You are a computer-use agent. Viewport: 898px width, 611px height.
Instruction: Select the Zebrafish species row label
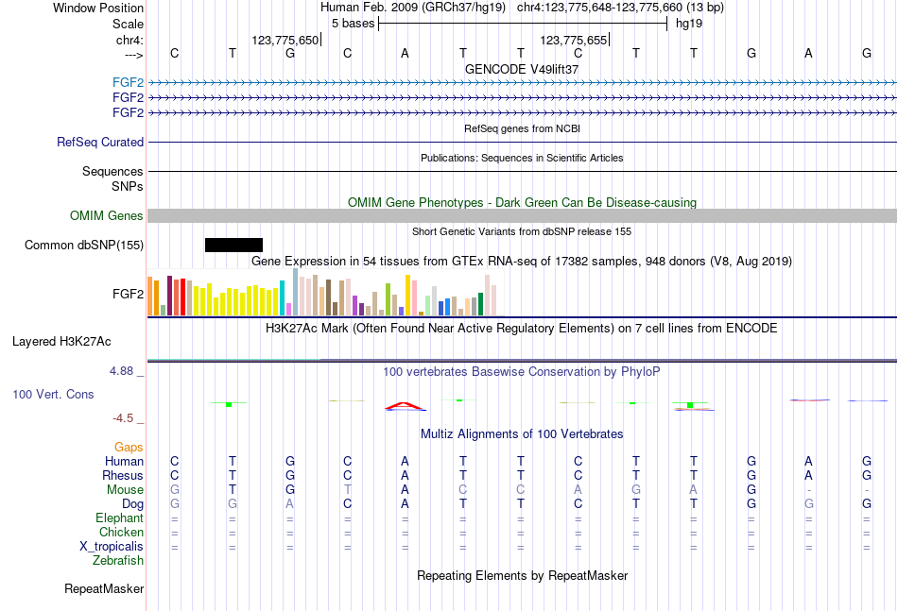click(118, 561)
